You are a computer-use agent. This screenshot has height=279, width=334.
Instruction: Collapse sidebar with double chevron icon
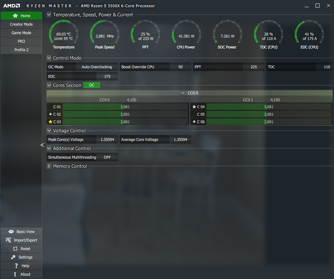(x=42, y=145)
